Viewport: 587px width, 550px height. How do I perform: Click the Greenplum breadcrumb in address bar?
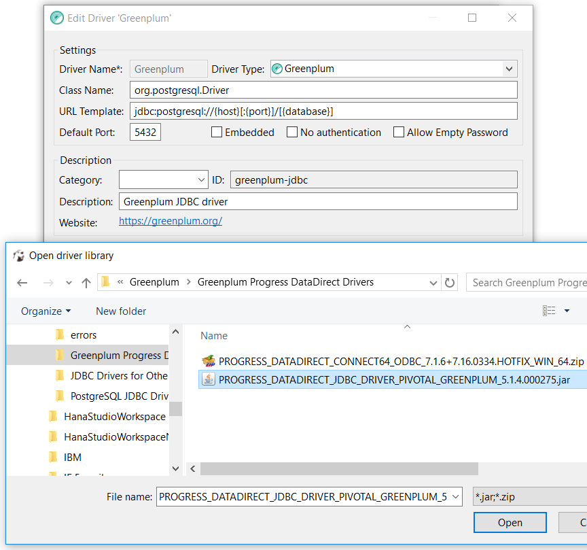tap(154, 282)
